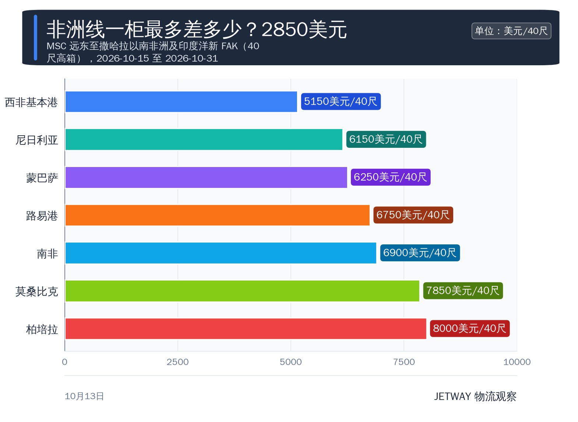Click the x-axis tick label 7500
This screenshot has width=578, height=422.
coord(404,362)
